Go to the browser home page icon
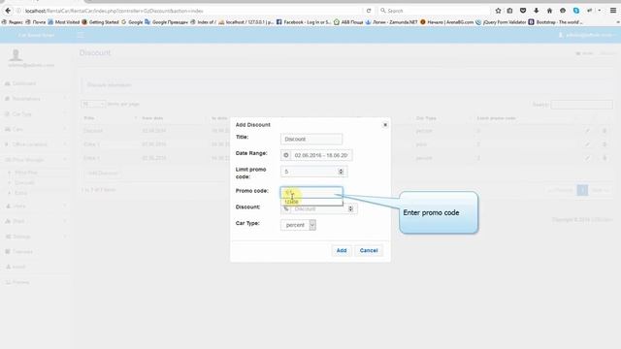 click(x=549, y=11)
